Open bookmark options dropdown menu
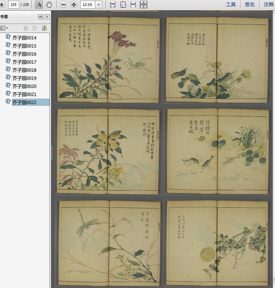The image size is (275, 288). click(x=5, y=28)
